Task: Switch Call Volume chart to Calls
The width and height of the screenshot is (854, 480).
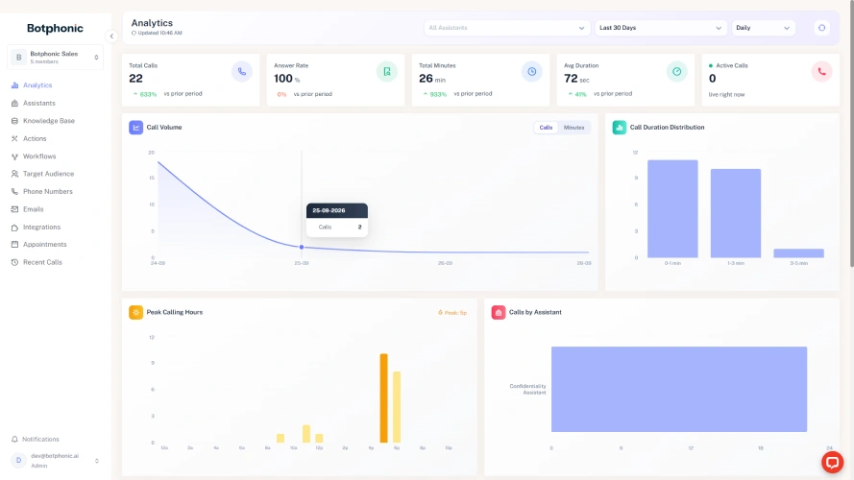Action: [x=546, y=128]
